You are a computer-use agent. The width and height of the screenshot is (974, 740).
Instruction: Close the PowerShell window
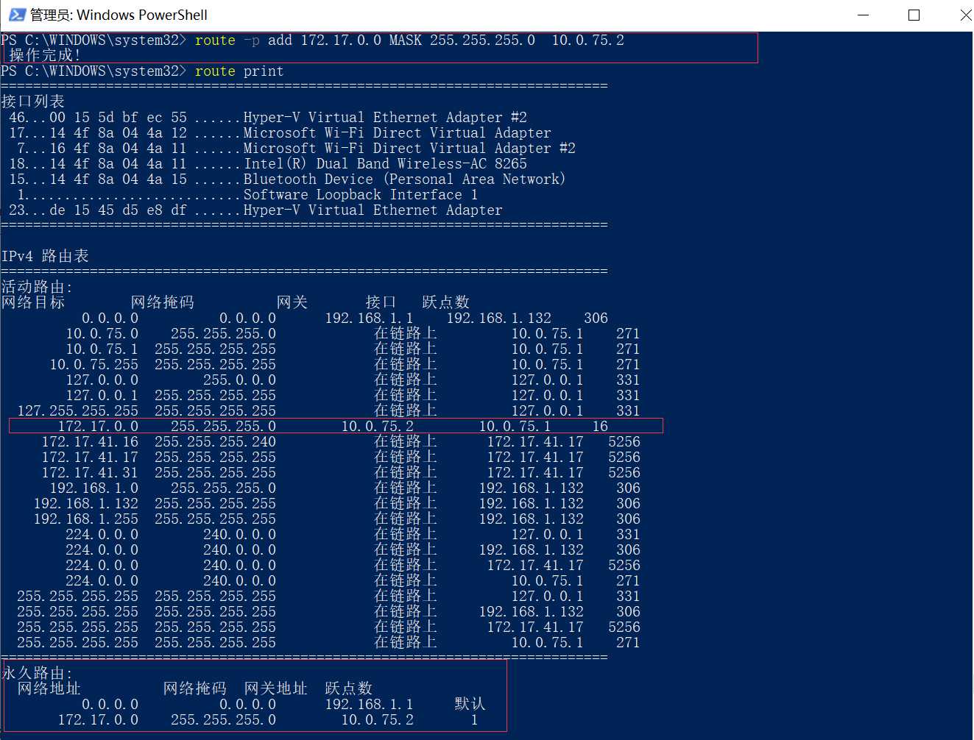(x=965, y=15)
